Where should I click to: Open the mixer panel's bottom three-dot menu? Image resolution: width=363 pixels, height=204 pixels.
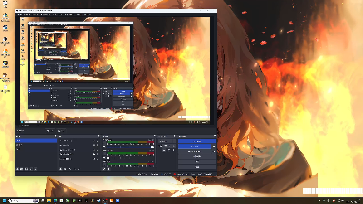(108, 169)
